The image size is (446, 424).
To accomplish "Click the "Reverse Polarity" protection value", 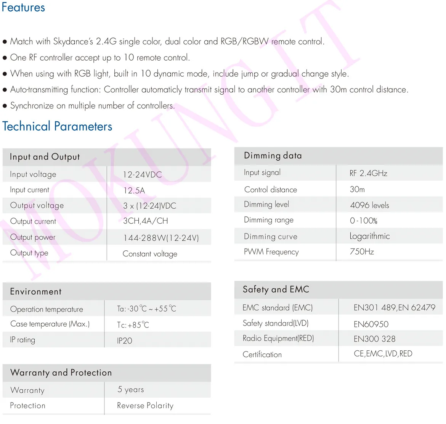I will [145, 406].
